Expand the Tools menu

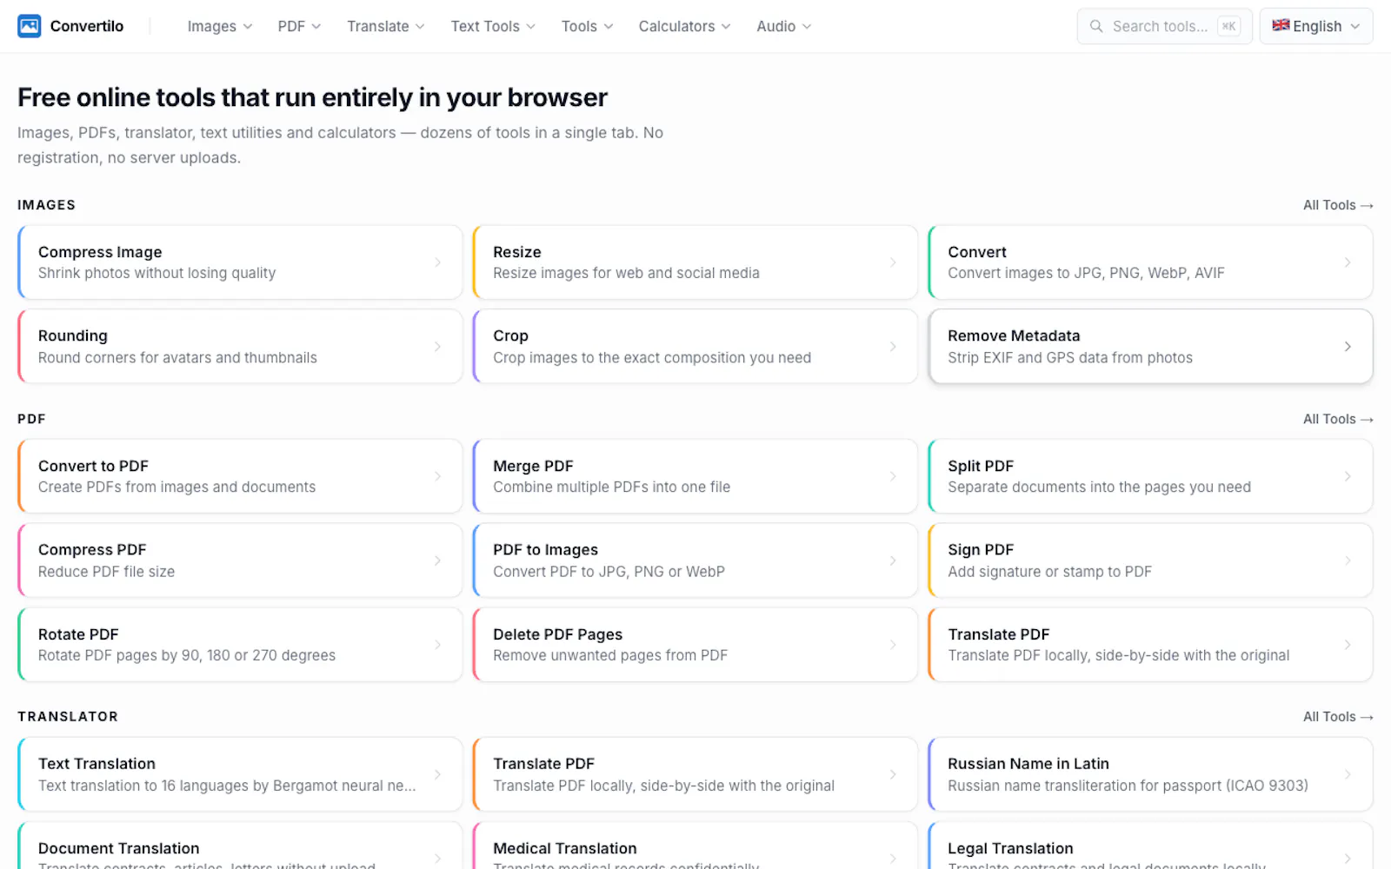point(587,26)
